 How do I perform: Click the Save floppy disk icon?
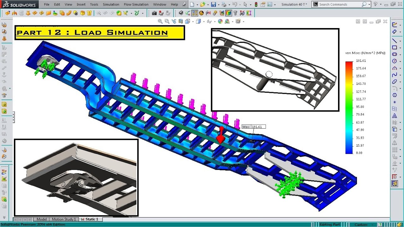[214, 4]
